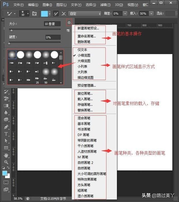Enable load brush after each stroke
Screen dimensions: 179x202
(x=56, y=13)
